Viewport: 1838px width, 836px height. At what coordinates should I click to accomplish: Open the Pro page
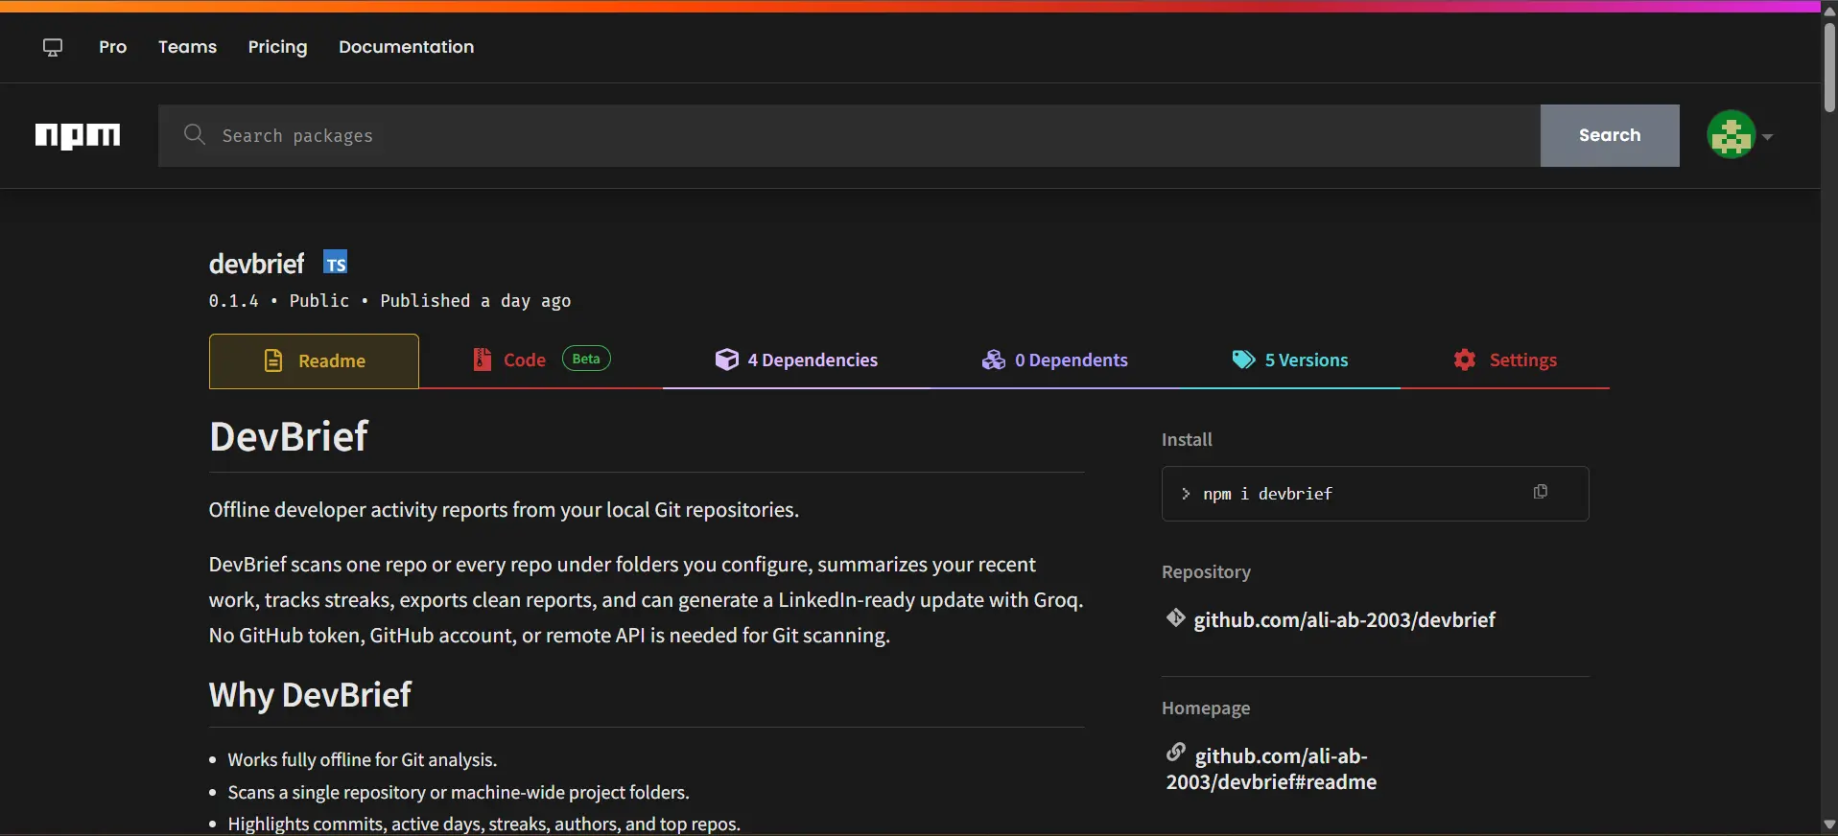coord(113,47)
